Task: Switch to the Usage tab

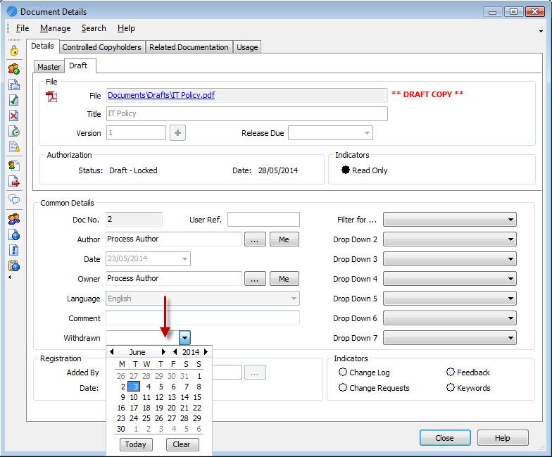Action: (x=247, y=46)
